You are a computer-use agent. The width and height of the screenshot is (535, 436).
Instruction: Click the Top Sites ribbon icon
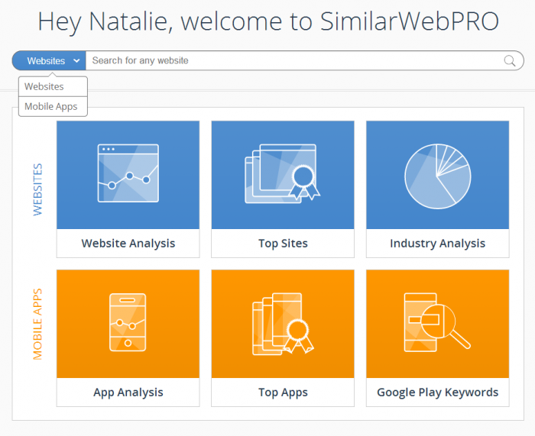pyautogui.click(x=283, y=173)
